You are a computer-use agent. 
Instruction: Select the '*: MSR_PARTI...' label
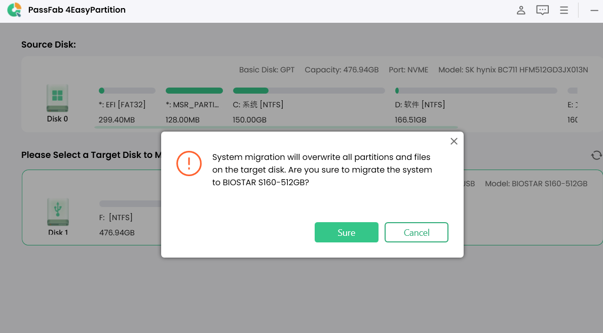point(192,104)
